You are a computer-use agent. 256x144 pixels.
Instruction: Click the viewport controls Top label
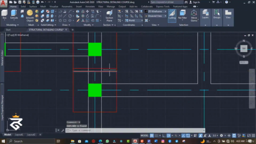(x=10, y=35)
